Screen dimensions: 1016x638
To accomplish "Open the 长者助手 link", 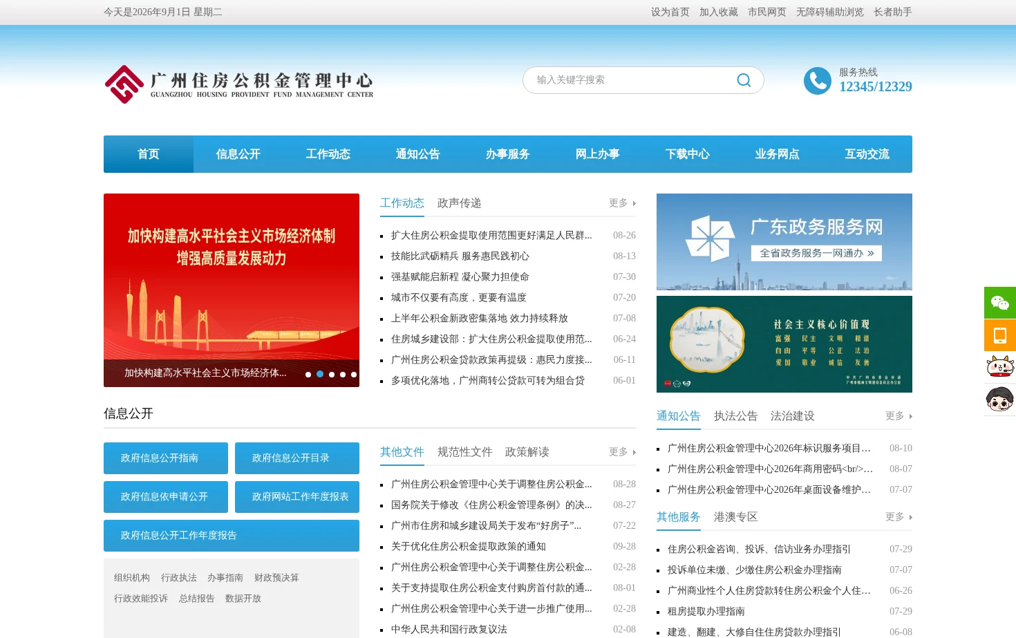I will point(893,12).
